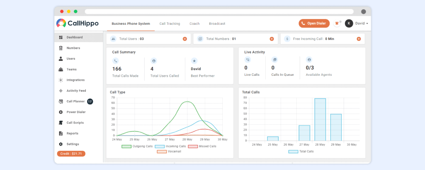Image resolution: width=425 pixels, height=170 pixels.
Task: Click the 25 May bar in Total Calls
Action: [x=273, y=138]
